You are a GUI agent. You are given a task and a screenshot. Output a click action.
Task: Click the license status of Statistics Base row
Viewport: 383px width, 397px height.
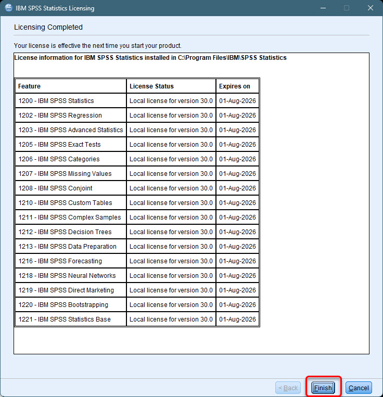171,319
